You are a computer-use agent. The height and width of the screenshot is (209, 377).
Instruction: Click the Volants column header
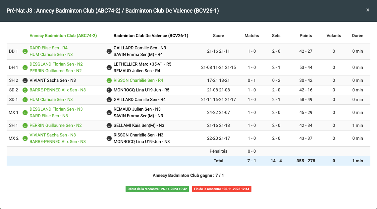(334, 35)
